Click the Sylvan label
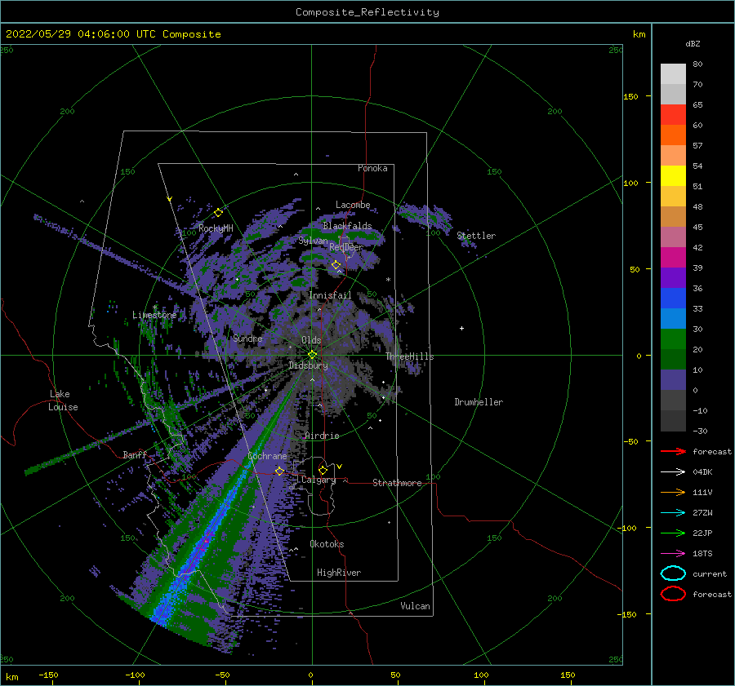Image resolution: width=735 pixels, height=686 pixels. 313,241
